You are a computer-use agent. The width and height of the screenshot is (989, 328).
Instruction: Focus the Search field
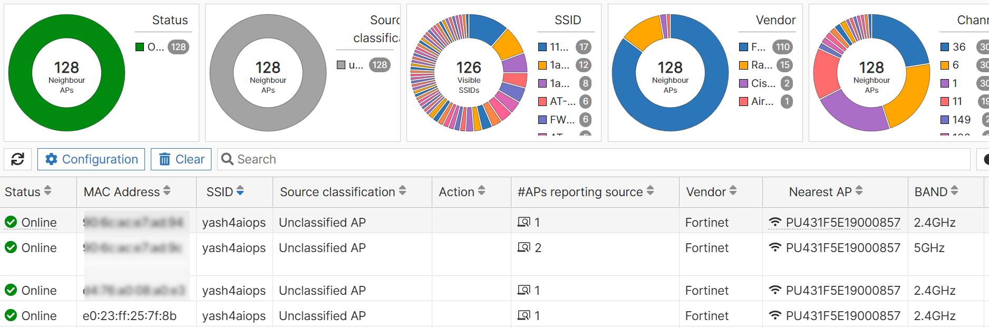[594, 159]
